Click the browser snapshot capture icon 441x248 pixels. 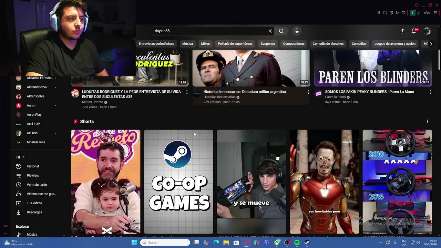[x=385, y=13]
